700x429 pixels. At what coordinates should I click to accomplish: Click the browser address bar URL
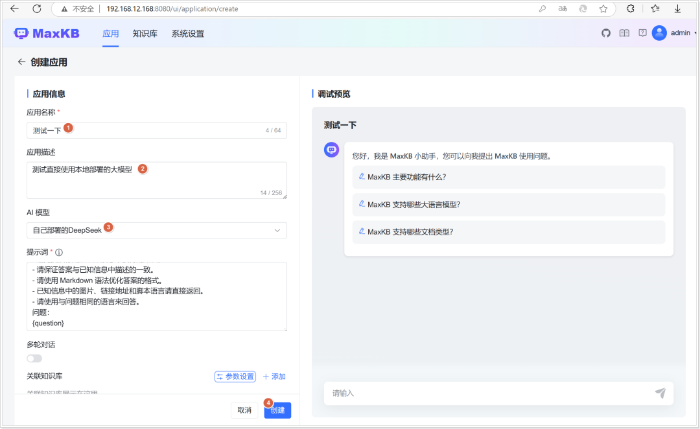[x=172, y=9]
